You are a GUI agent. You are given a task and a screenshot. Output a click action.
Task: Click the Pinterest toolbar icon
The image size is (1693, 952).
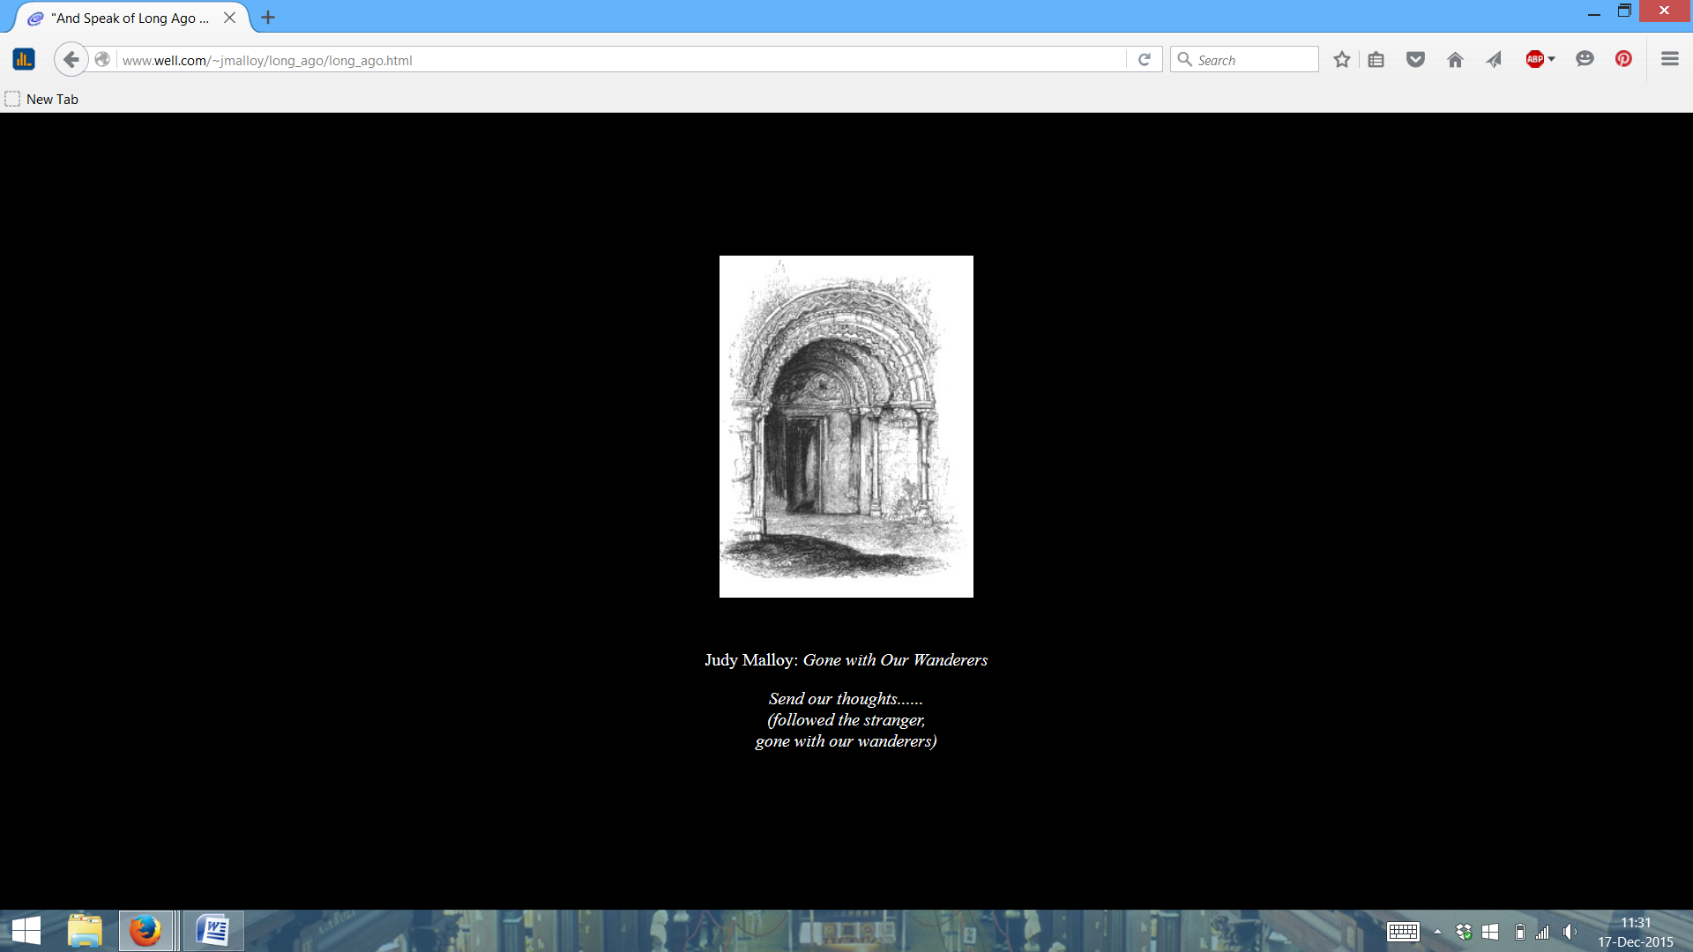[1623, 59]
